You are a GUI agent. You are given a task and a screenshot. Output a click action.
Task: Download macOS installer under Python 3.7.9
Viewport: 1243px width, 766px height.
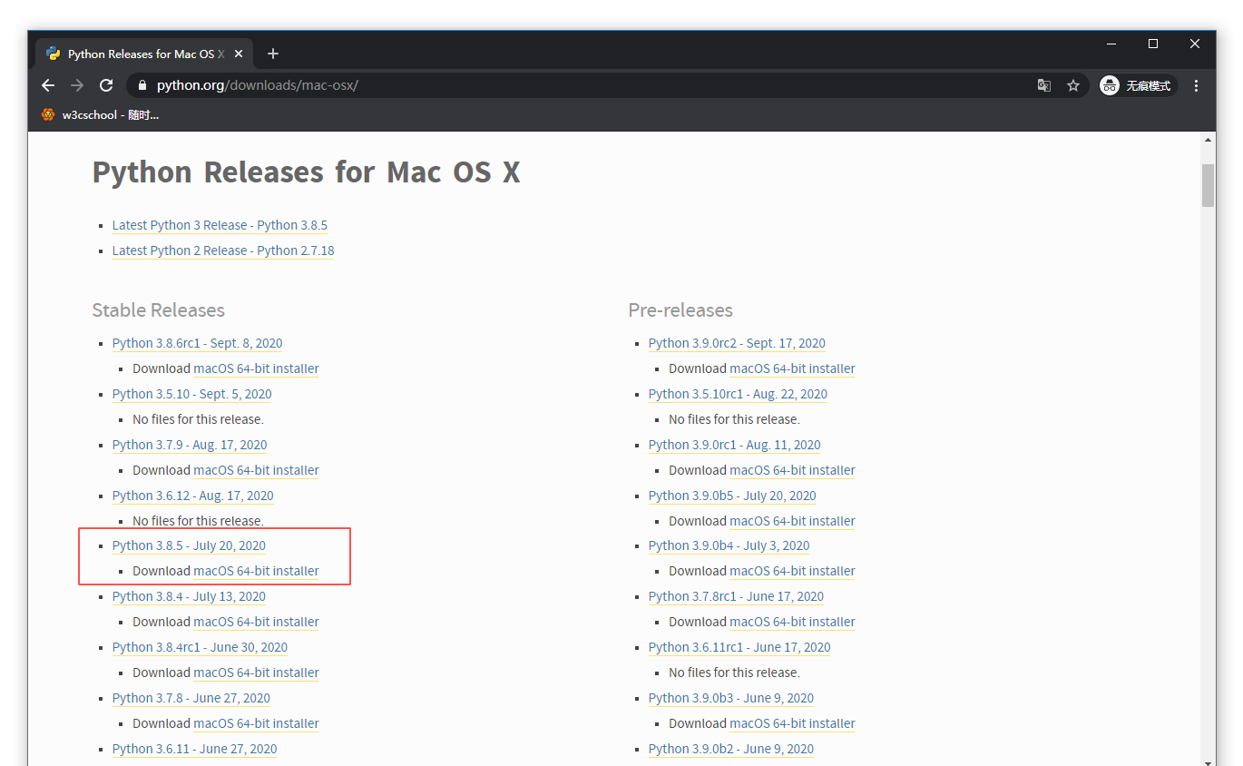256,470
